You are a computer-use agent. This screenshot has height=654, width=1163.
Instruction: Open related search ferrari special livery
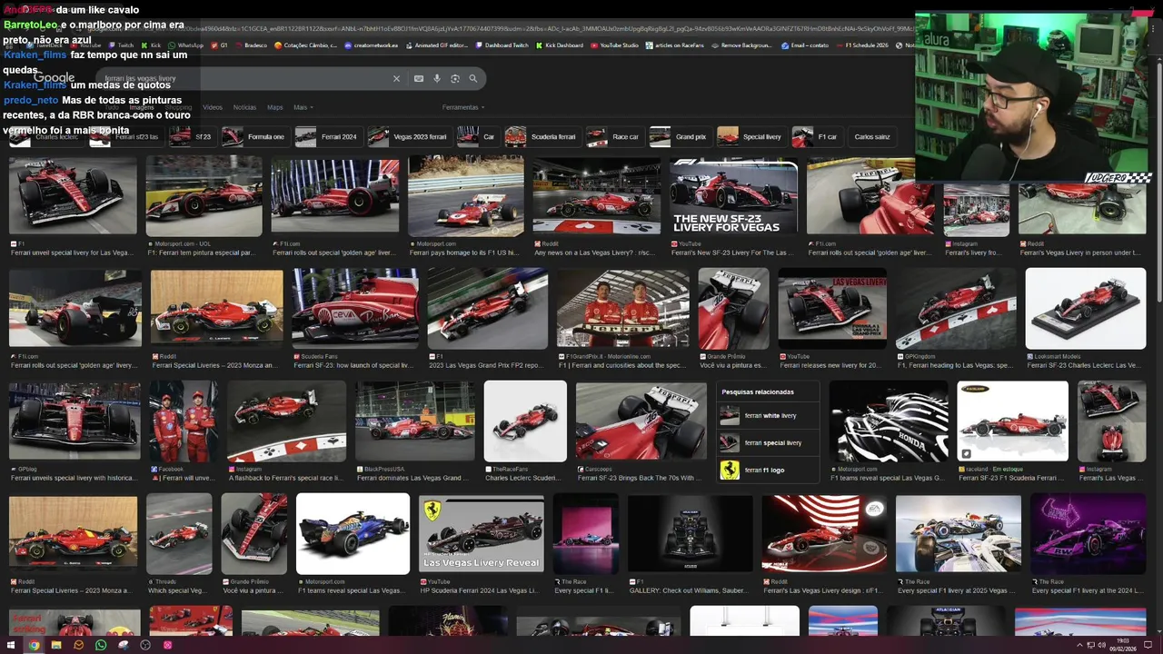point(768,442)
